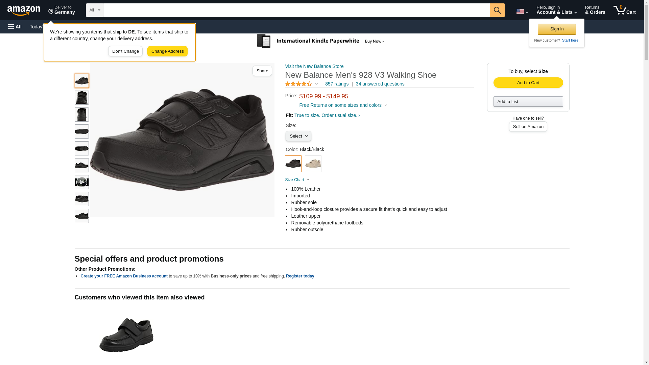Expand Free Returns on some sizes details
Viewport: 649px width, 365px height.
coord(343,105)
